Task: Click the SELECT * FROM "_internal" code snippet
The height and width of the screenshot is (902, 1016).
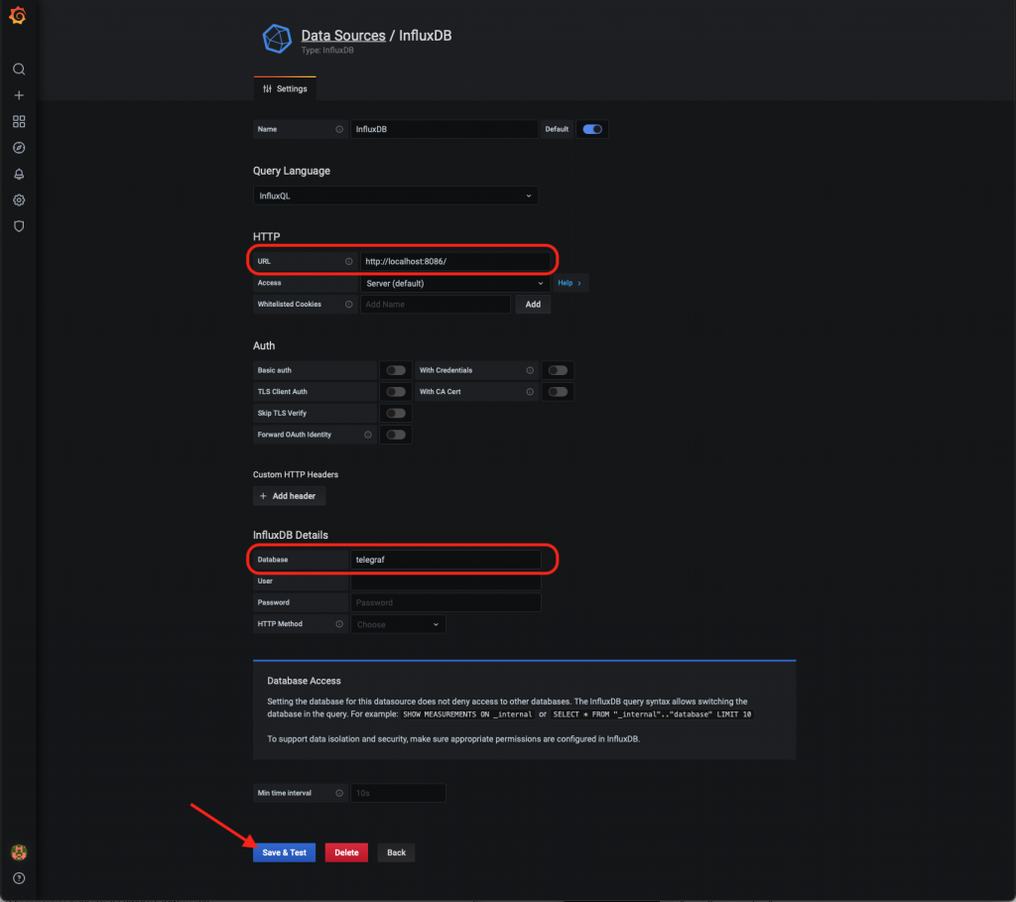Action: point(651,714)
